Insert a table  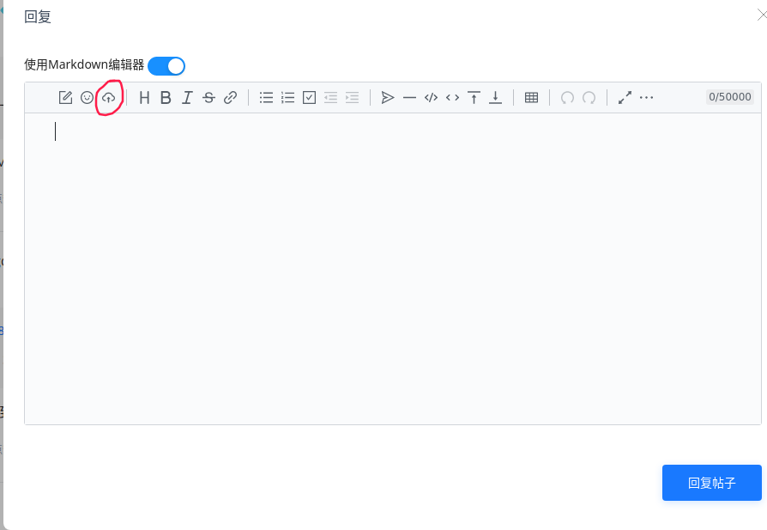[x=531, y=97]
